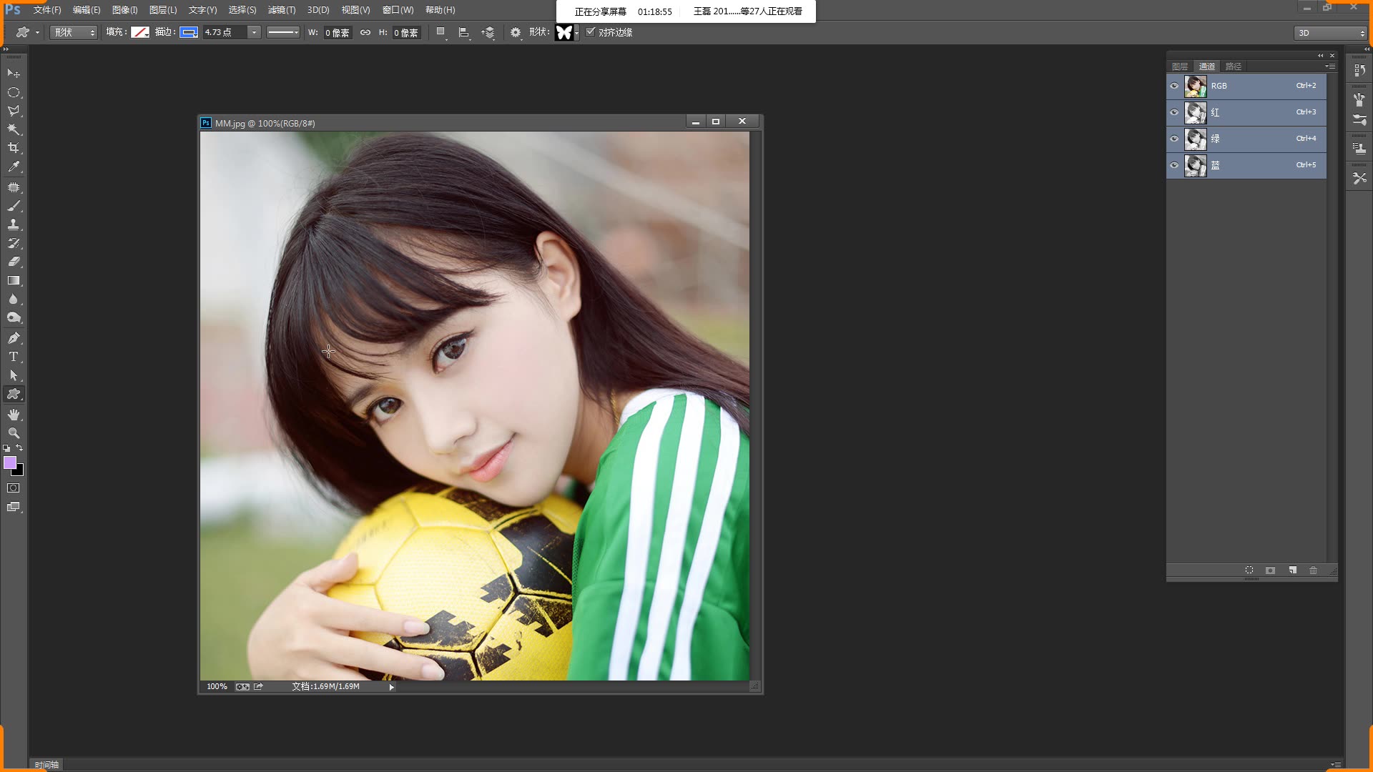The width and height of the screenshot is (1373, 772).
Task: Select the Zoom tool
Action: tap(14, 433)
